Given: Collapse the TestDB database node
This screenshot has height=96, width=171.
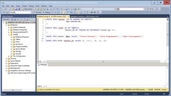Looking at the screenshot, I should pyautogui.click(x=9, y=35).
